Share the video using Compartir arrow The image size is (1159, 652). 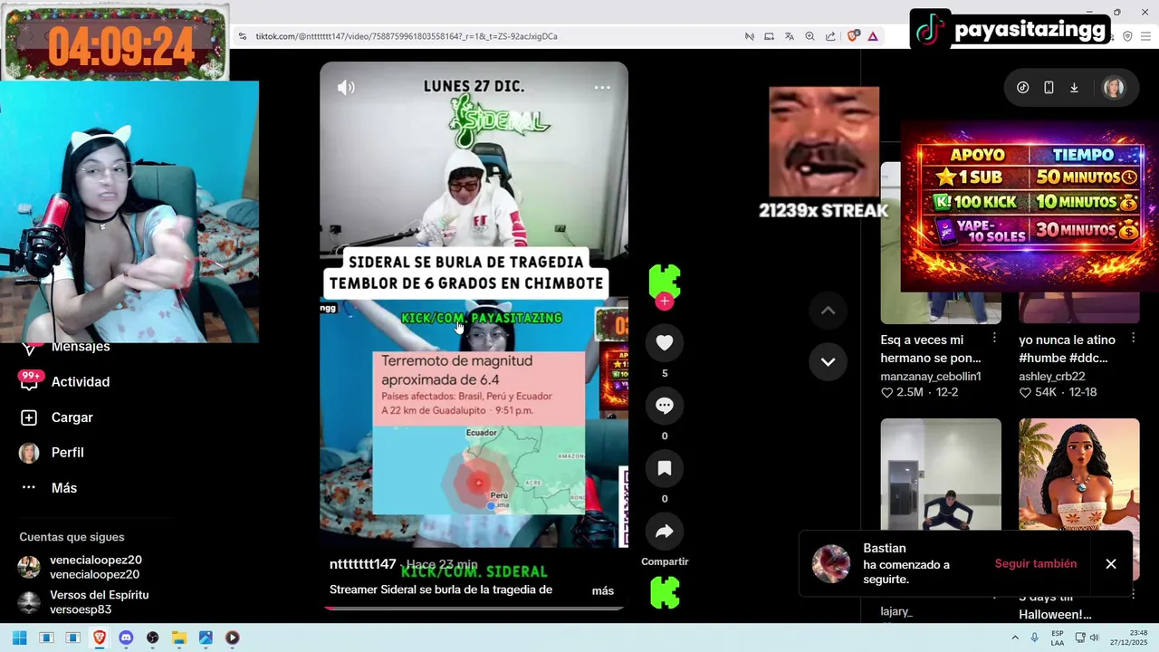click(665, 532)
